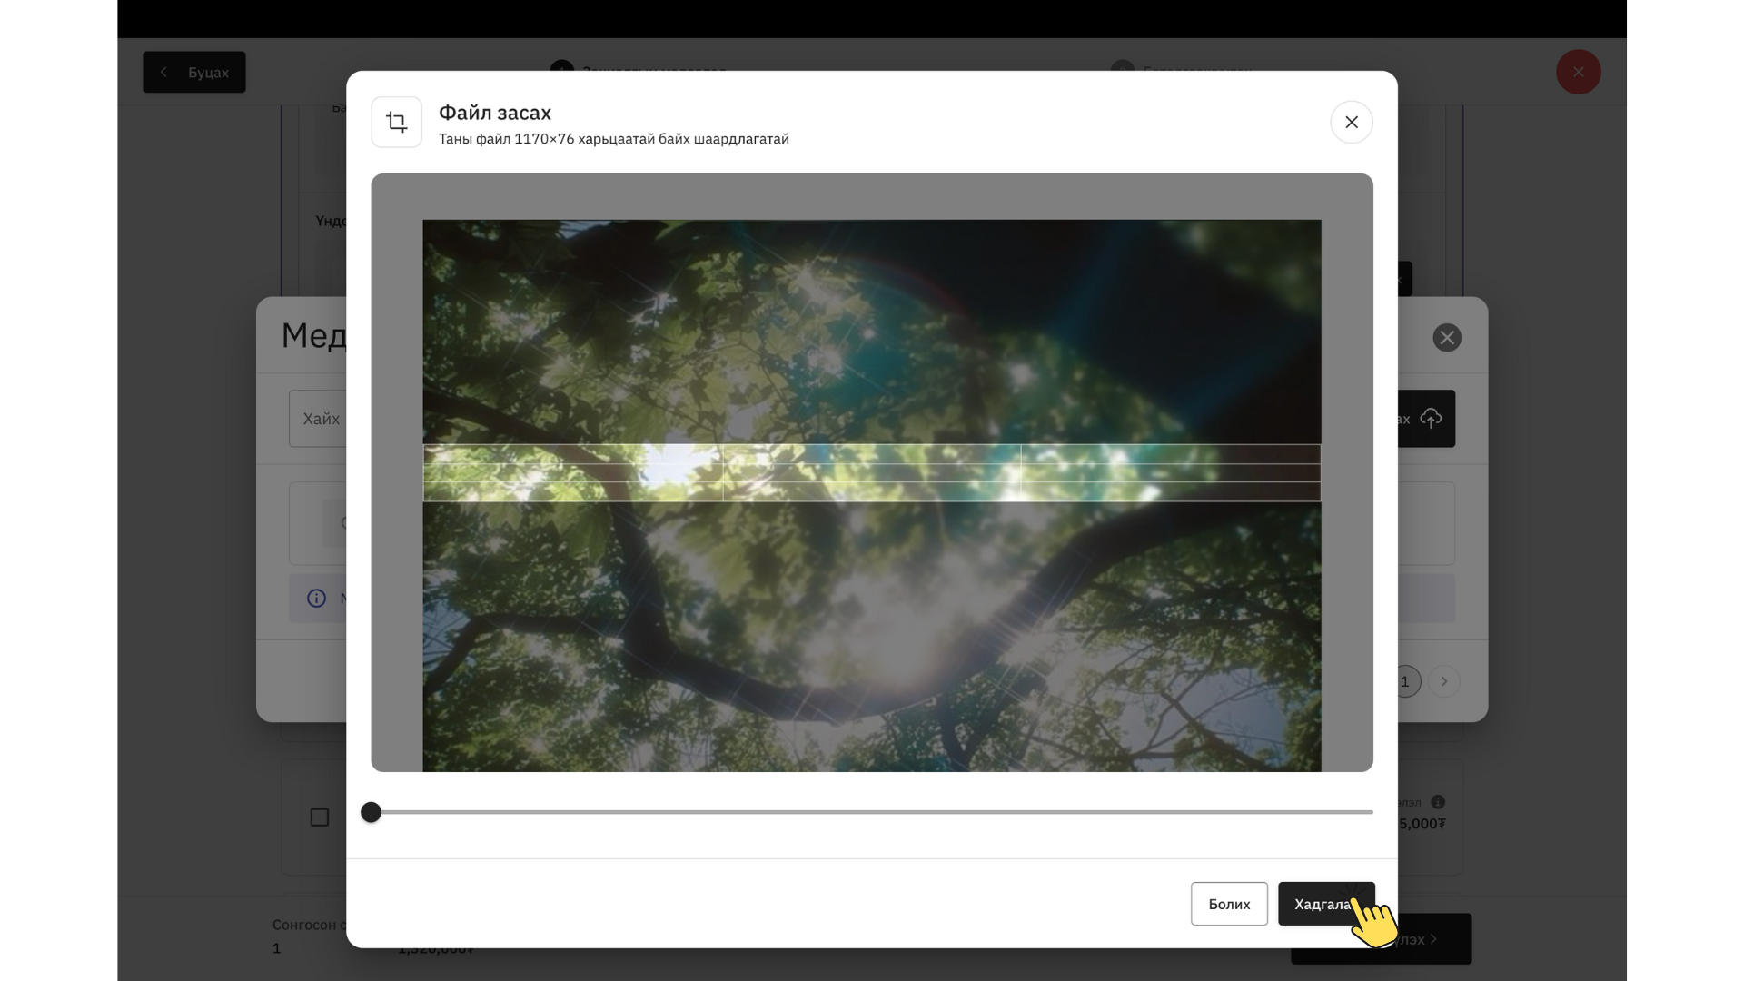1744x981 pixels.
Task: Tick the empty checkbox in the lower-left card
Action: (320, 817)
